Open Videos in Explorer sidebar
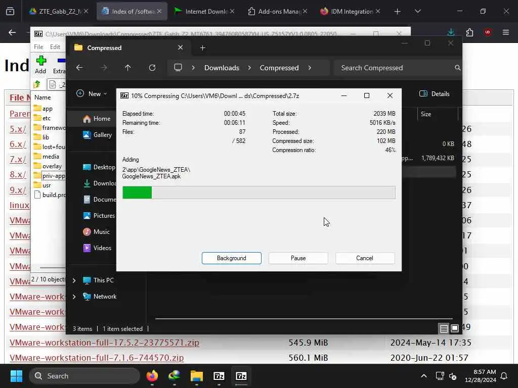The width and height of the screenshot is (518, 388). pyautogui.click(x=97, y=248)
